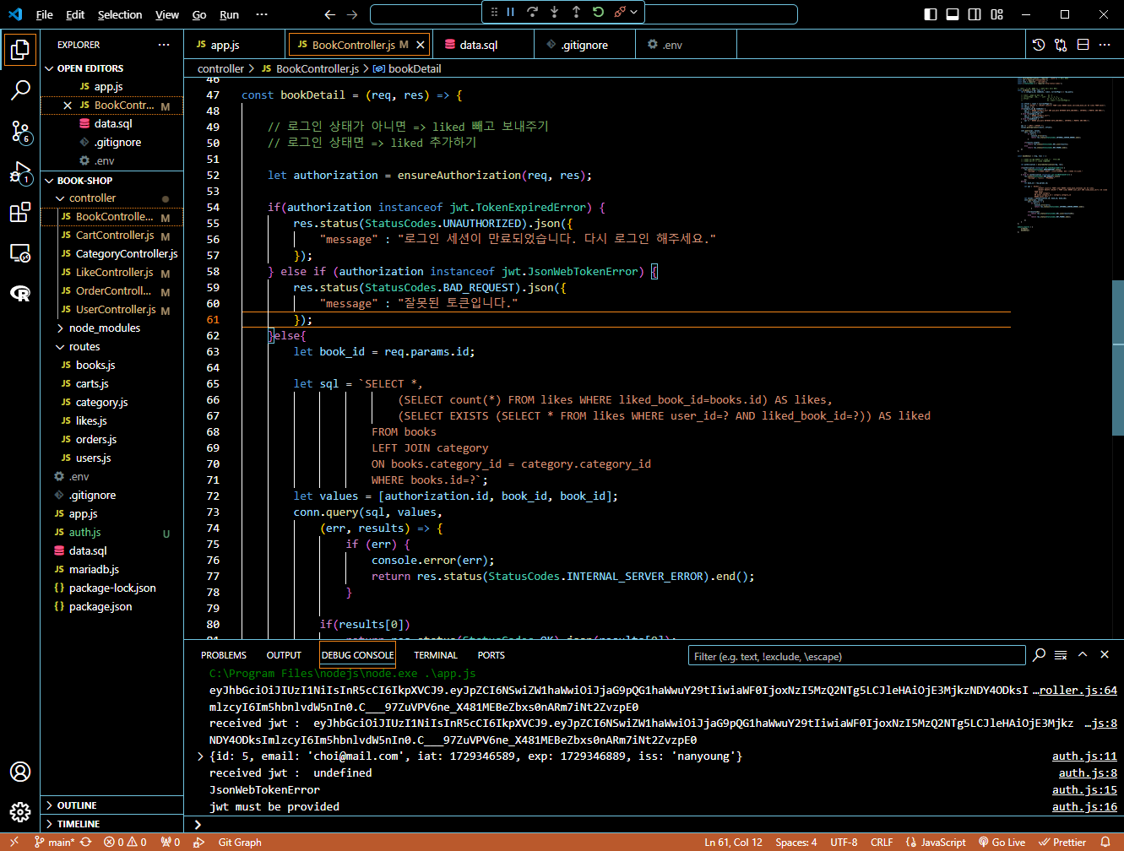Switch to the PROBLEMS panel tab
The height and width of the screenshot is (851, 1124).
click(x=224, y=655)
